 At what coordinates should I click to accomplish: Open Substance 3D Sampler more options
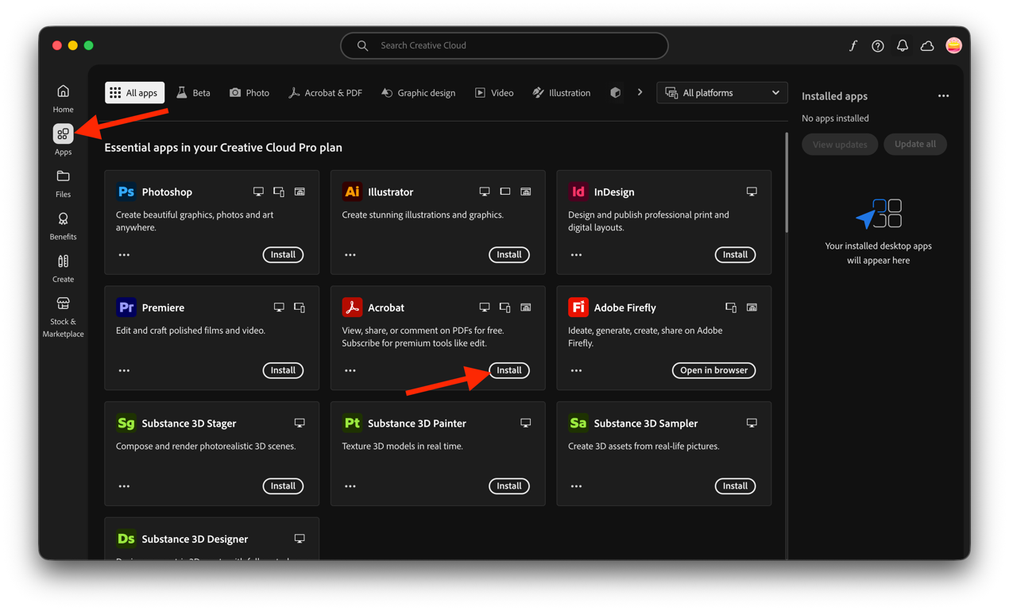tap(576, 486)
